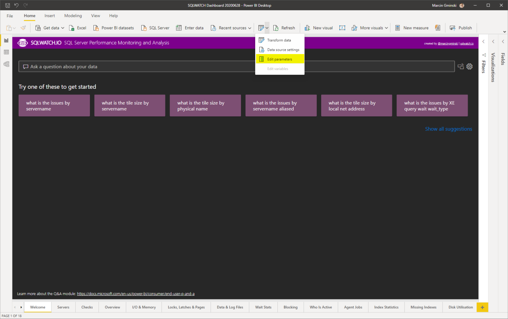The height and width of the screenshot is (319, 508).
Task: Open the sqlwatch.io header link
Action: tap(467, 44)
